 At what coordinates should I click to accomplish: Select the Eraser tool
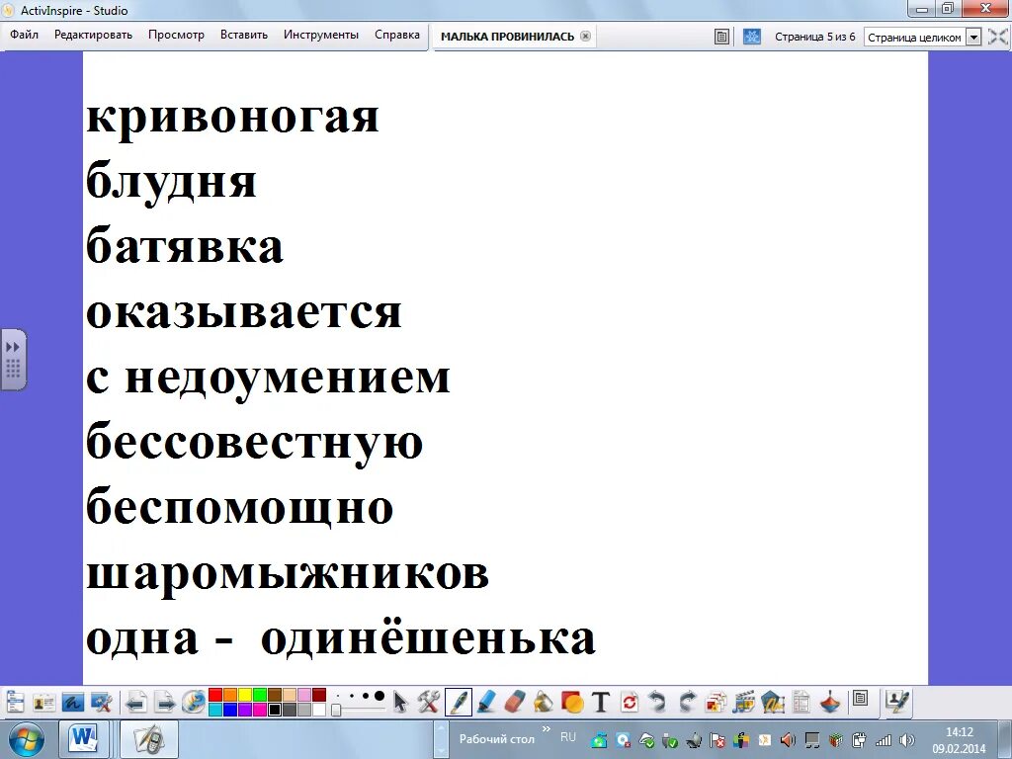514,702
